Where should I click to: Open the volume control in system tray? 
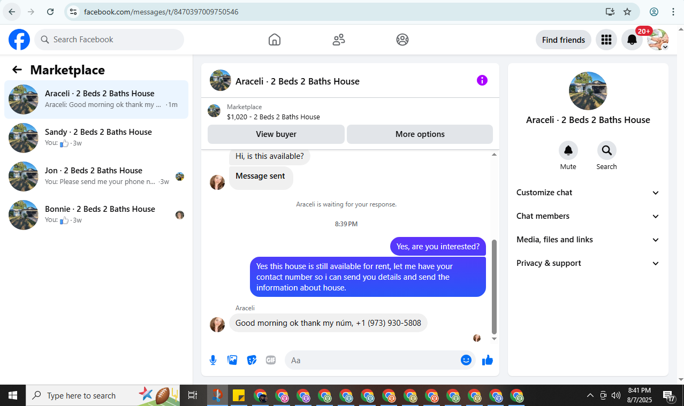click(x=615, y=395)
